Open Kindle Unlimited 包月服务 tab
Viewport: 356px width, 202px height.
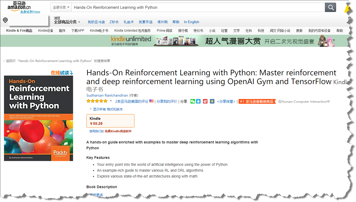(133, 31)
